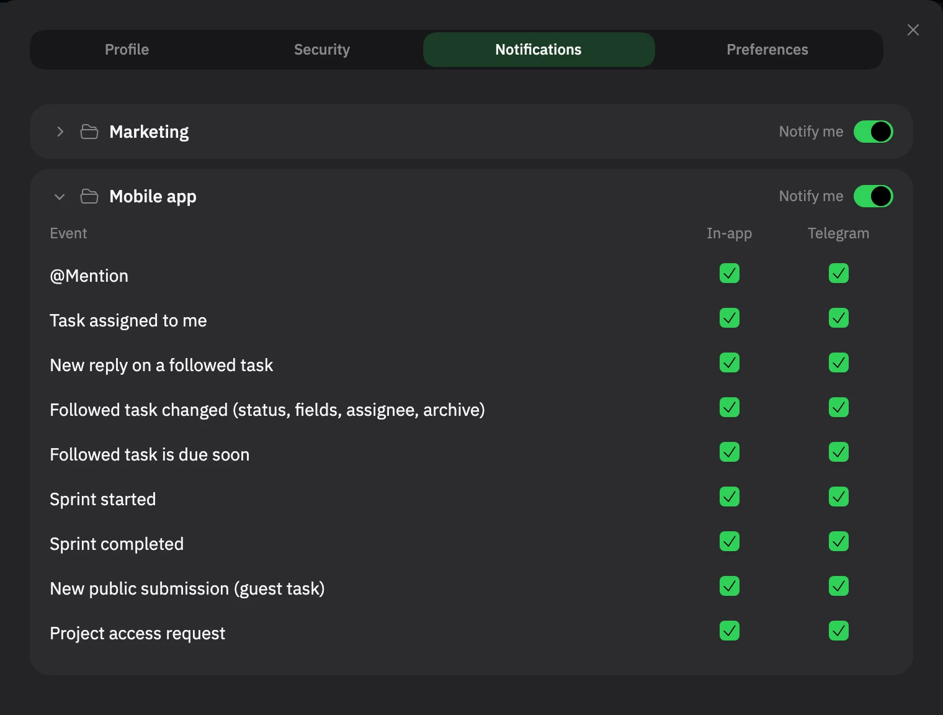Viewport: 943px width, 715px height.
Task: Select the Notifications tab
Action: tap(539, 50)
